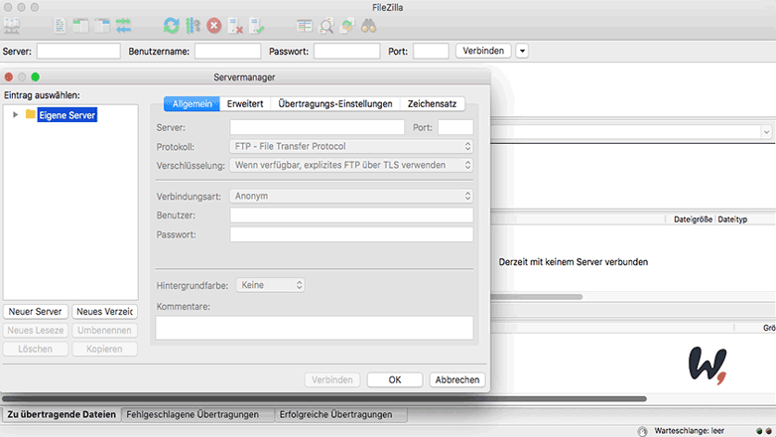The height and width of the screenshot is (437, 776).
Task: Click the OK button in Servermanager
Action: click(x=394, y=379)
